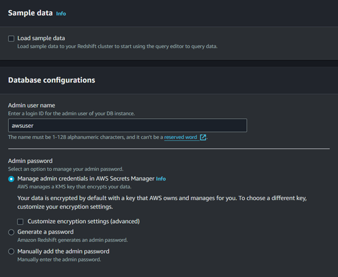
Task: Click the Manually add the admin password label
Action: 63,251
